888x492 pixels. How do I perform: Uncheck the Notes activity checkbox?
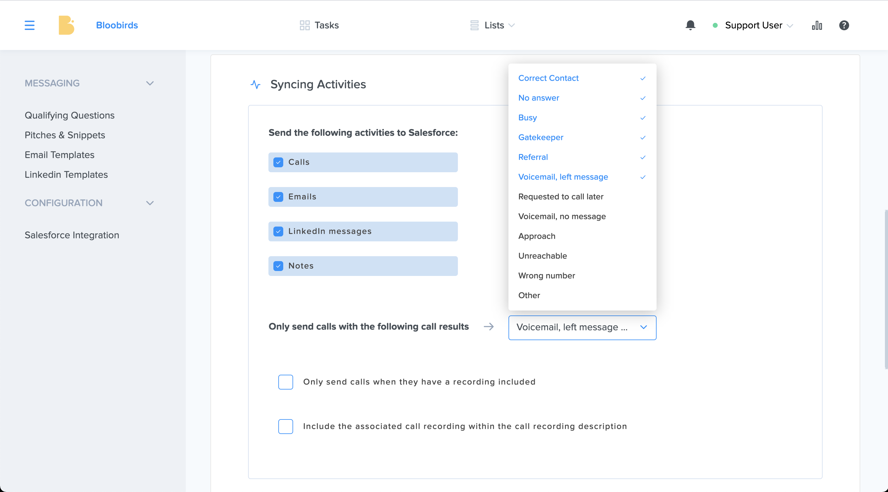278,266
